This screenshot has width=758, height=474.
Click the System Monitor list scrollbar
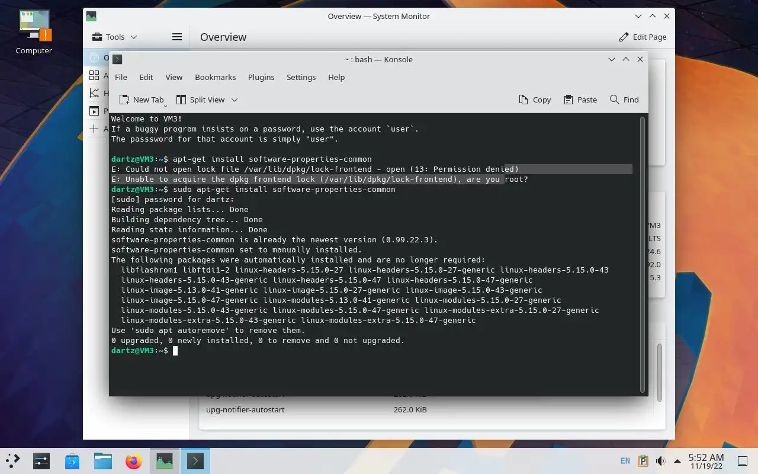pos(660,372)
